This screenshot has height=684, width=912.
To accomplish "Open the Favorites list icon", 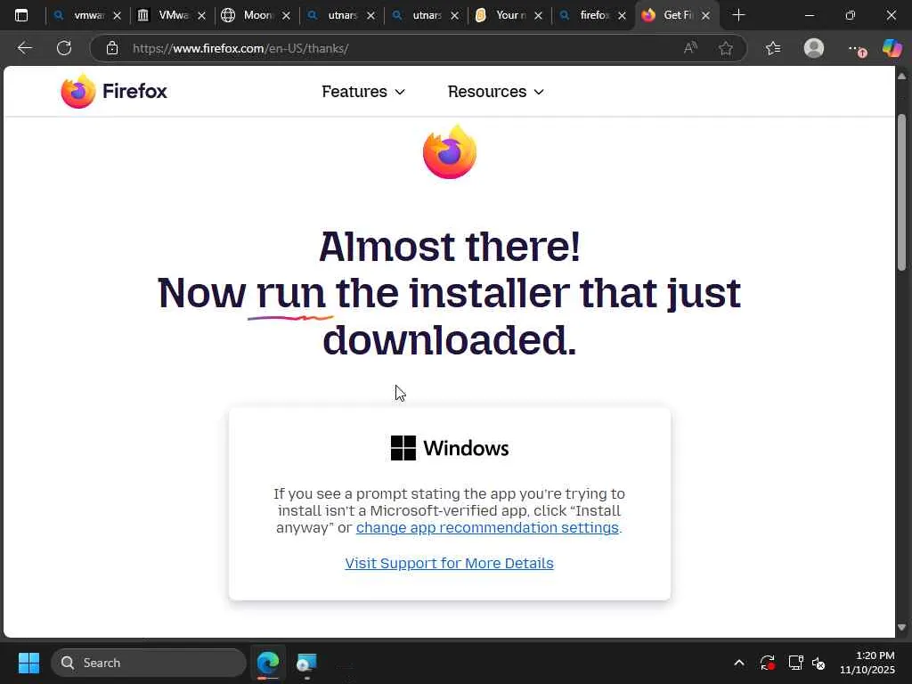I will 773,48.
